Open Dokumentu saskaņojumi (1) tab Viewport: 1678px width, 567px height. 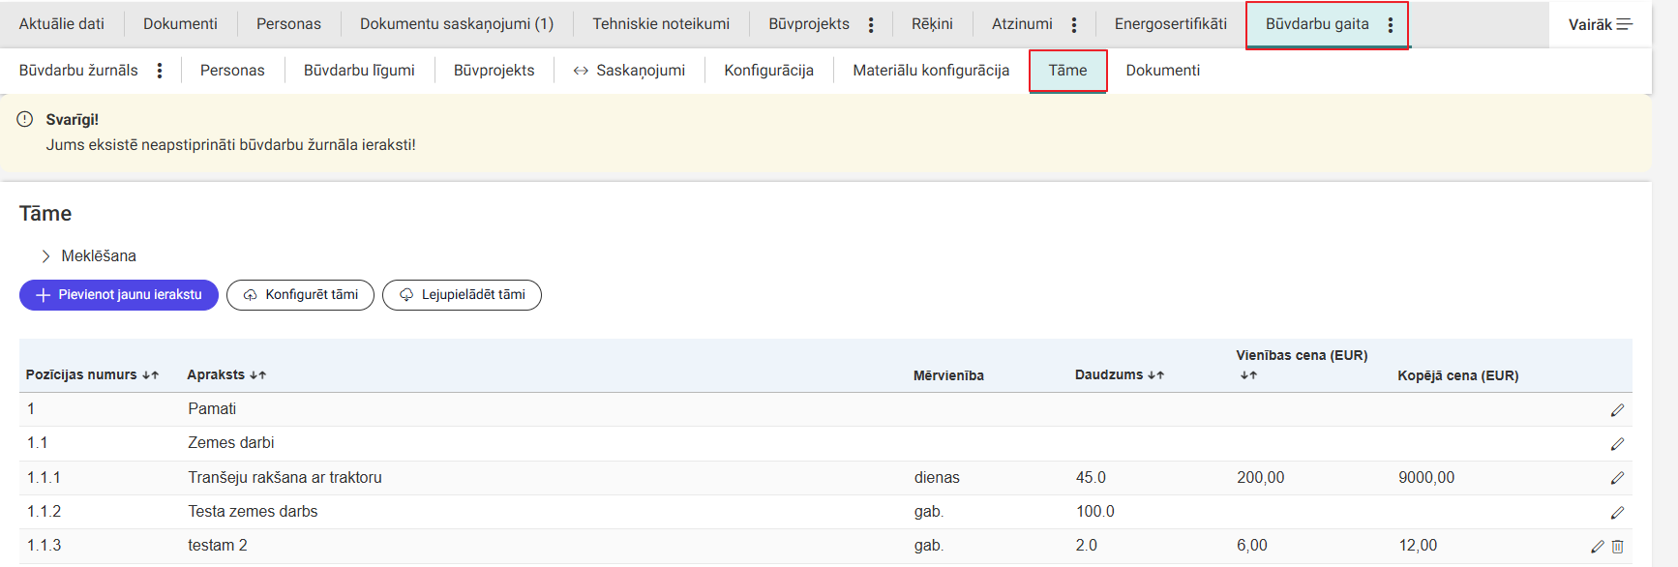click(457, 24)
